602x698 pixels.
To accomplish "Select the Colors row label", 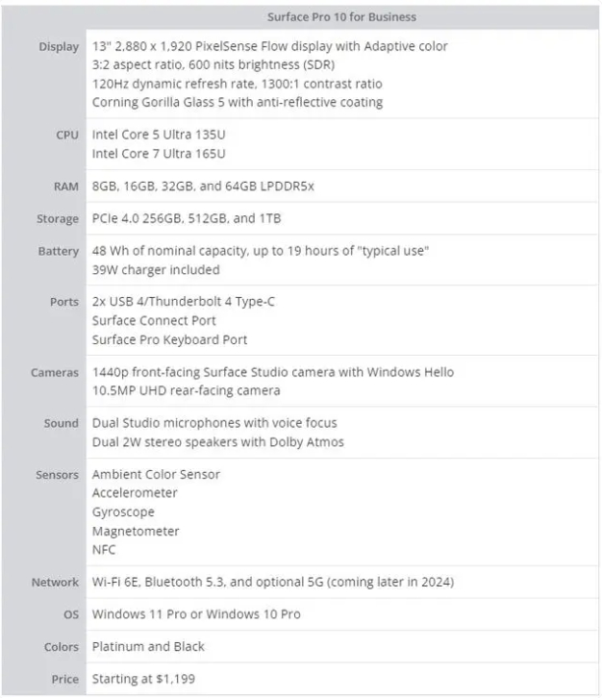I will tap(62, 647).
